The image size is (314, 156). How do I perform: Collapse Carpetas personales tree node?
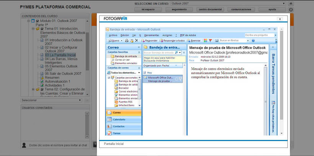click(x=109, y=78)
